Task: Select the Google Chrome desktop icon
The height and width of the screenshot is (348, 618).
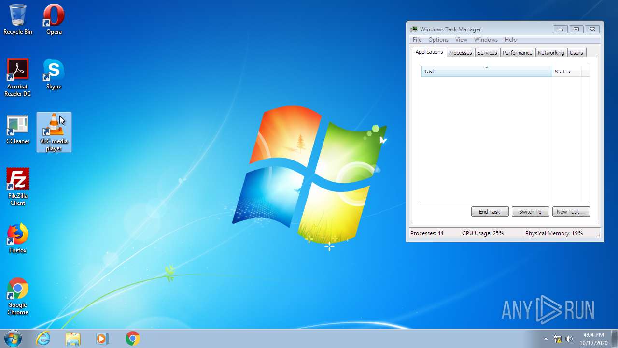Action: tap(18, 296)
